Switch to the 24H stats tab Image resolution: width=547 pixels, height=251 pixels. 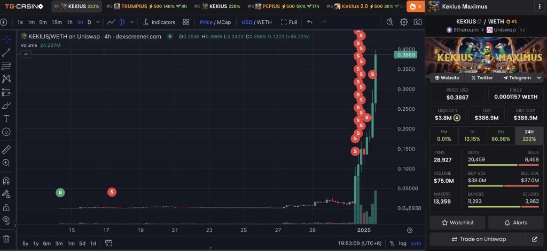pos(529,136)
